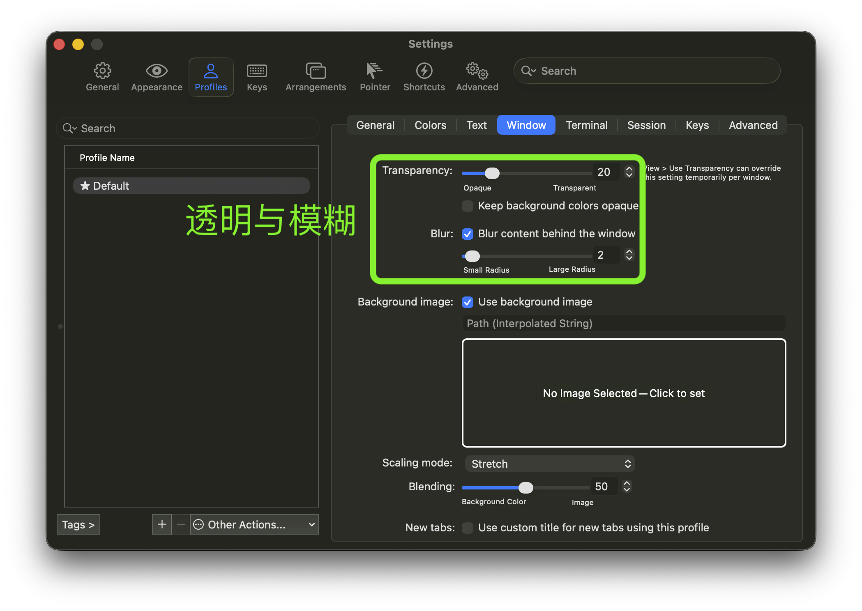Switch to the Terminal tab
The image size is (862, 611).
pos(586,125)
